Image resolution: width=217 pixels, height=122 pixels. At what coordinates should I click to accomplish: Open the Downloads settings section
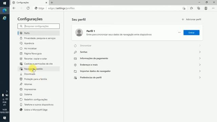[39, 74]
